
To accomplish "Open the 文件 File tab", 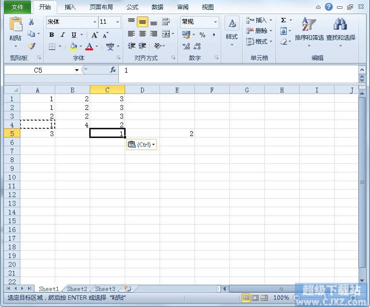I will point(17,7).
